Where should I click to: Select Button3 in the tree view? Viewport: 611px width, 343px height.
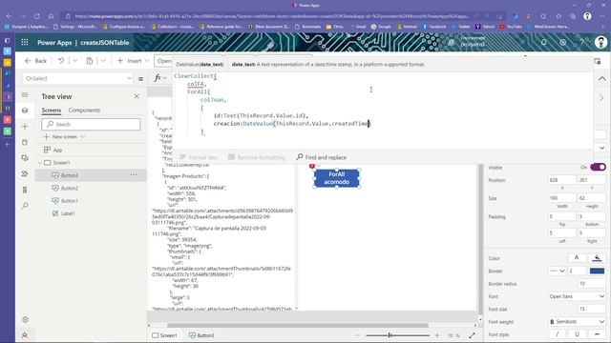pos(92,175)
